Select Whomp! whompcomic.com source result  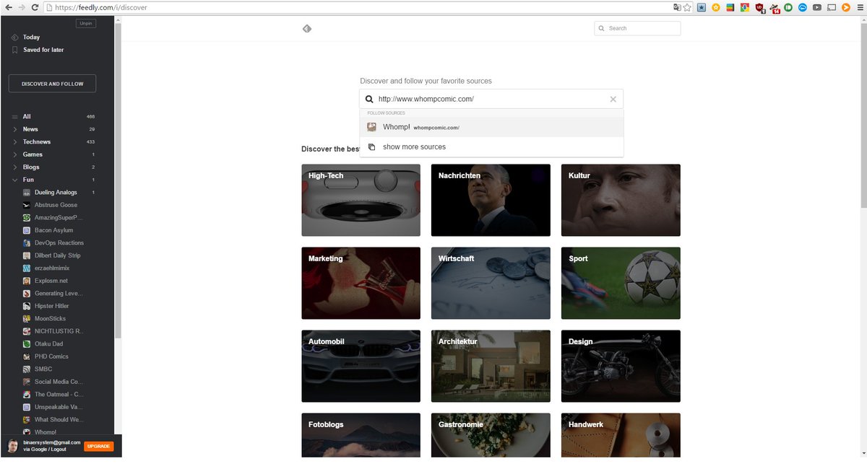(x=491, y=127)
